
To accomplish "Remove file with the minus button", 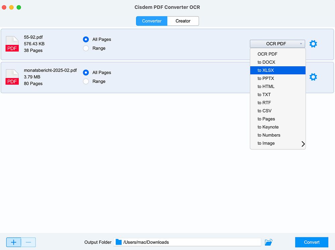I will [x=28, y=242].
